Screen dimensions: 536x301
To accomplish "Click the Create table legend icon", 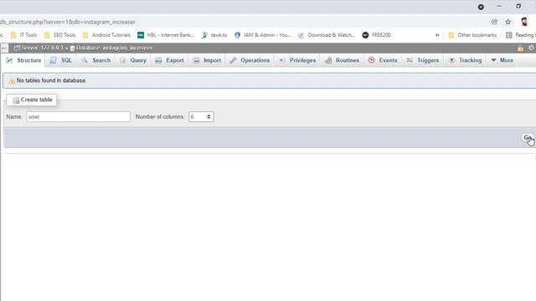I will pos(16,100).
